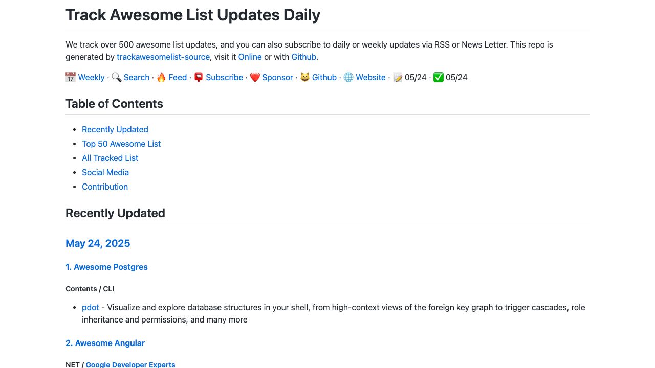Open the Contribution contents entry
Screen dimensions: 655x368
(105, 187)
